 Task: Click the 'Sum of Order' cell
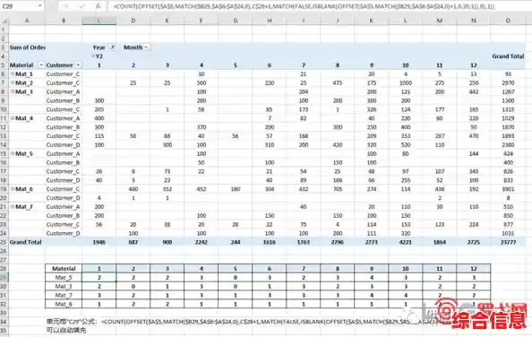pos(27,48)
